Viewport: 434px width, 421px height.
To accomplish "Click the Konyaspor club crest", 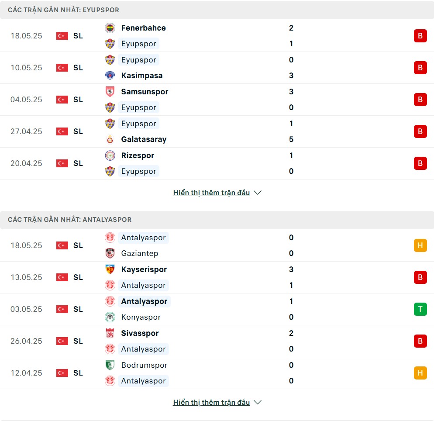I will click(110, 317).
